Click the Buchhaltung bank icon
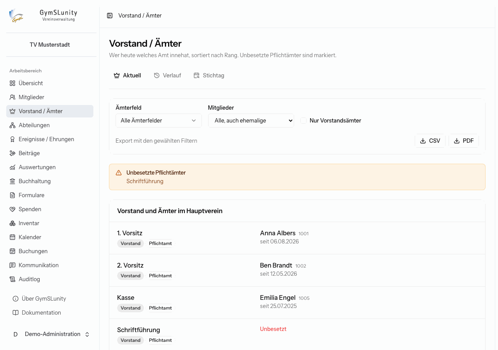The width and height of the screenshot is (498, 350). point(12,181)
